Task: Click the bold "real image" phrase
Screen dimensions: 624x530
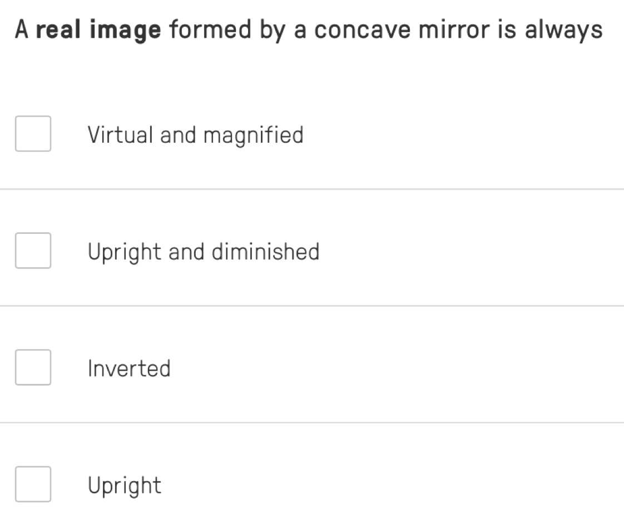Action: (x=98, y=31)
